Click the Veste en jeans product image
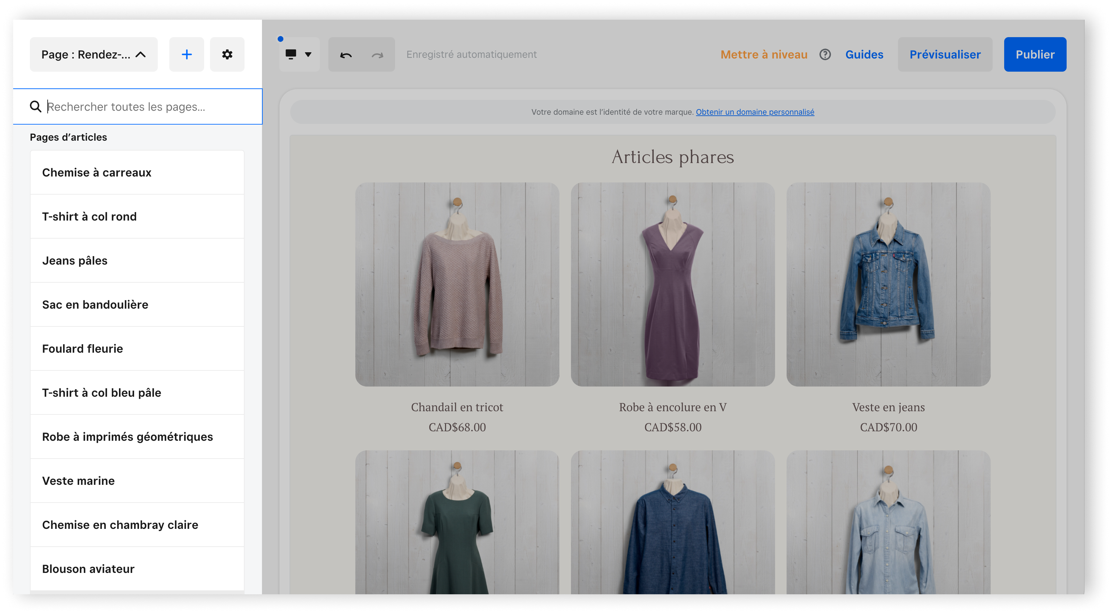This screenshot has width=1111, height=614. [x=888, y=285]
